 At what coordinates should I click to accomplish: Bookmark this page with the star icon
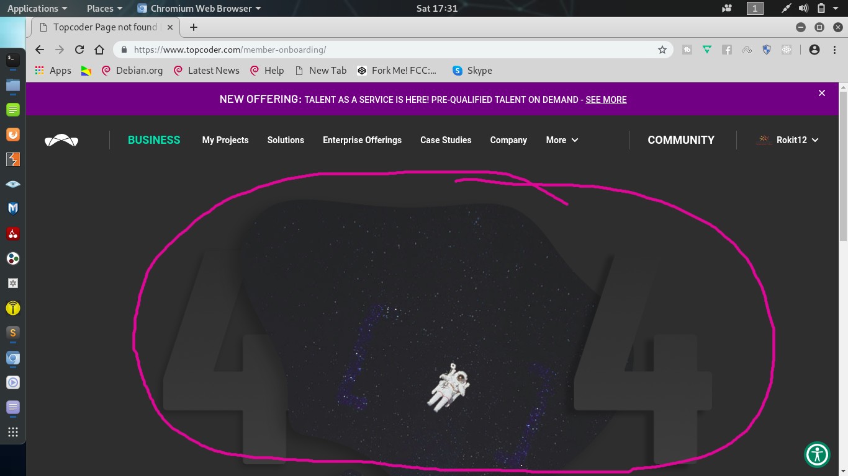662,50
